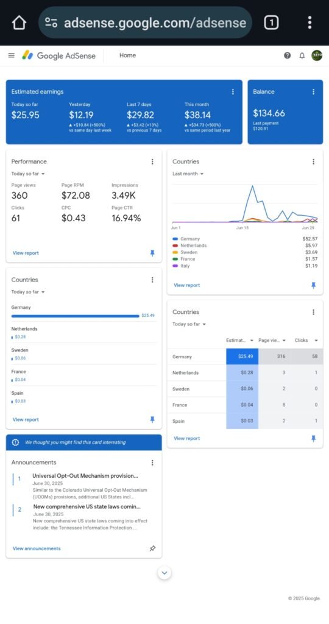Open the help question mark icon
This screenshot has height=624, width=329.
coord(287,55)
